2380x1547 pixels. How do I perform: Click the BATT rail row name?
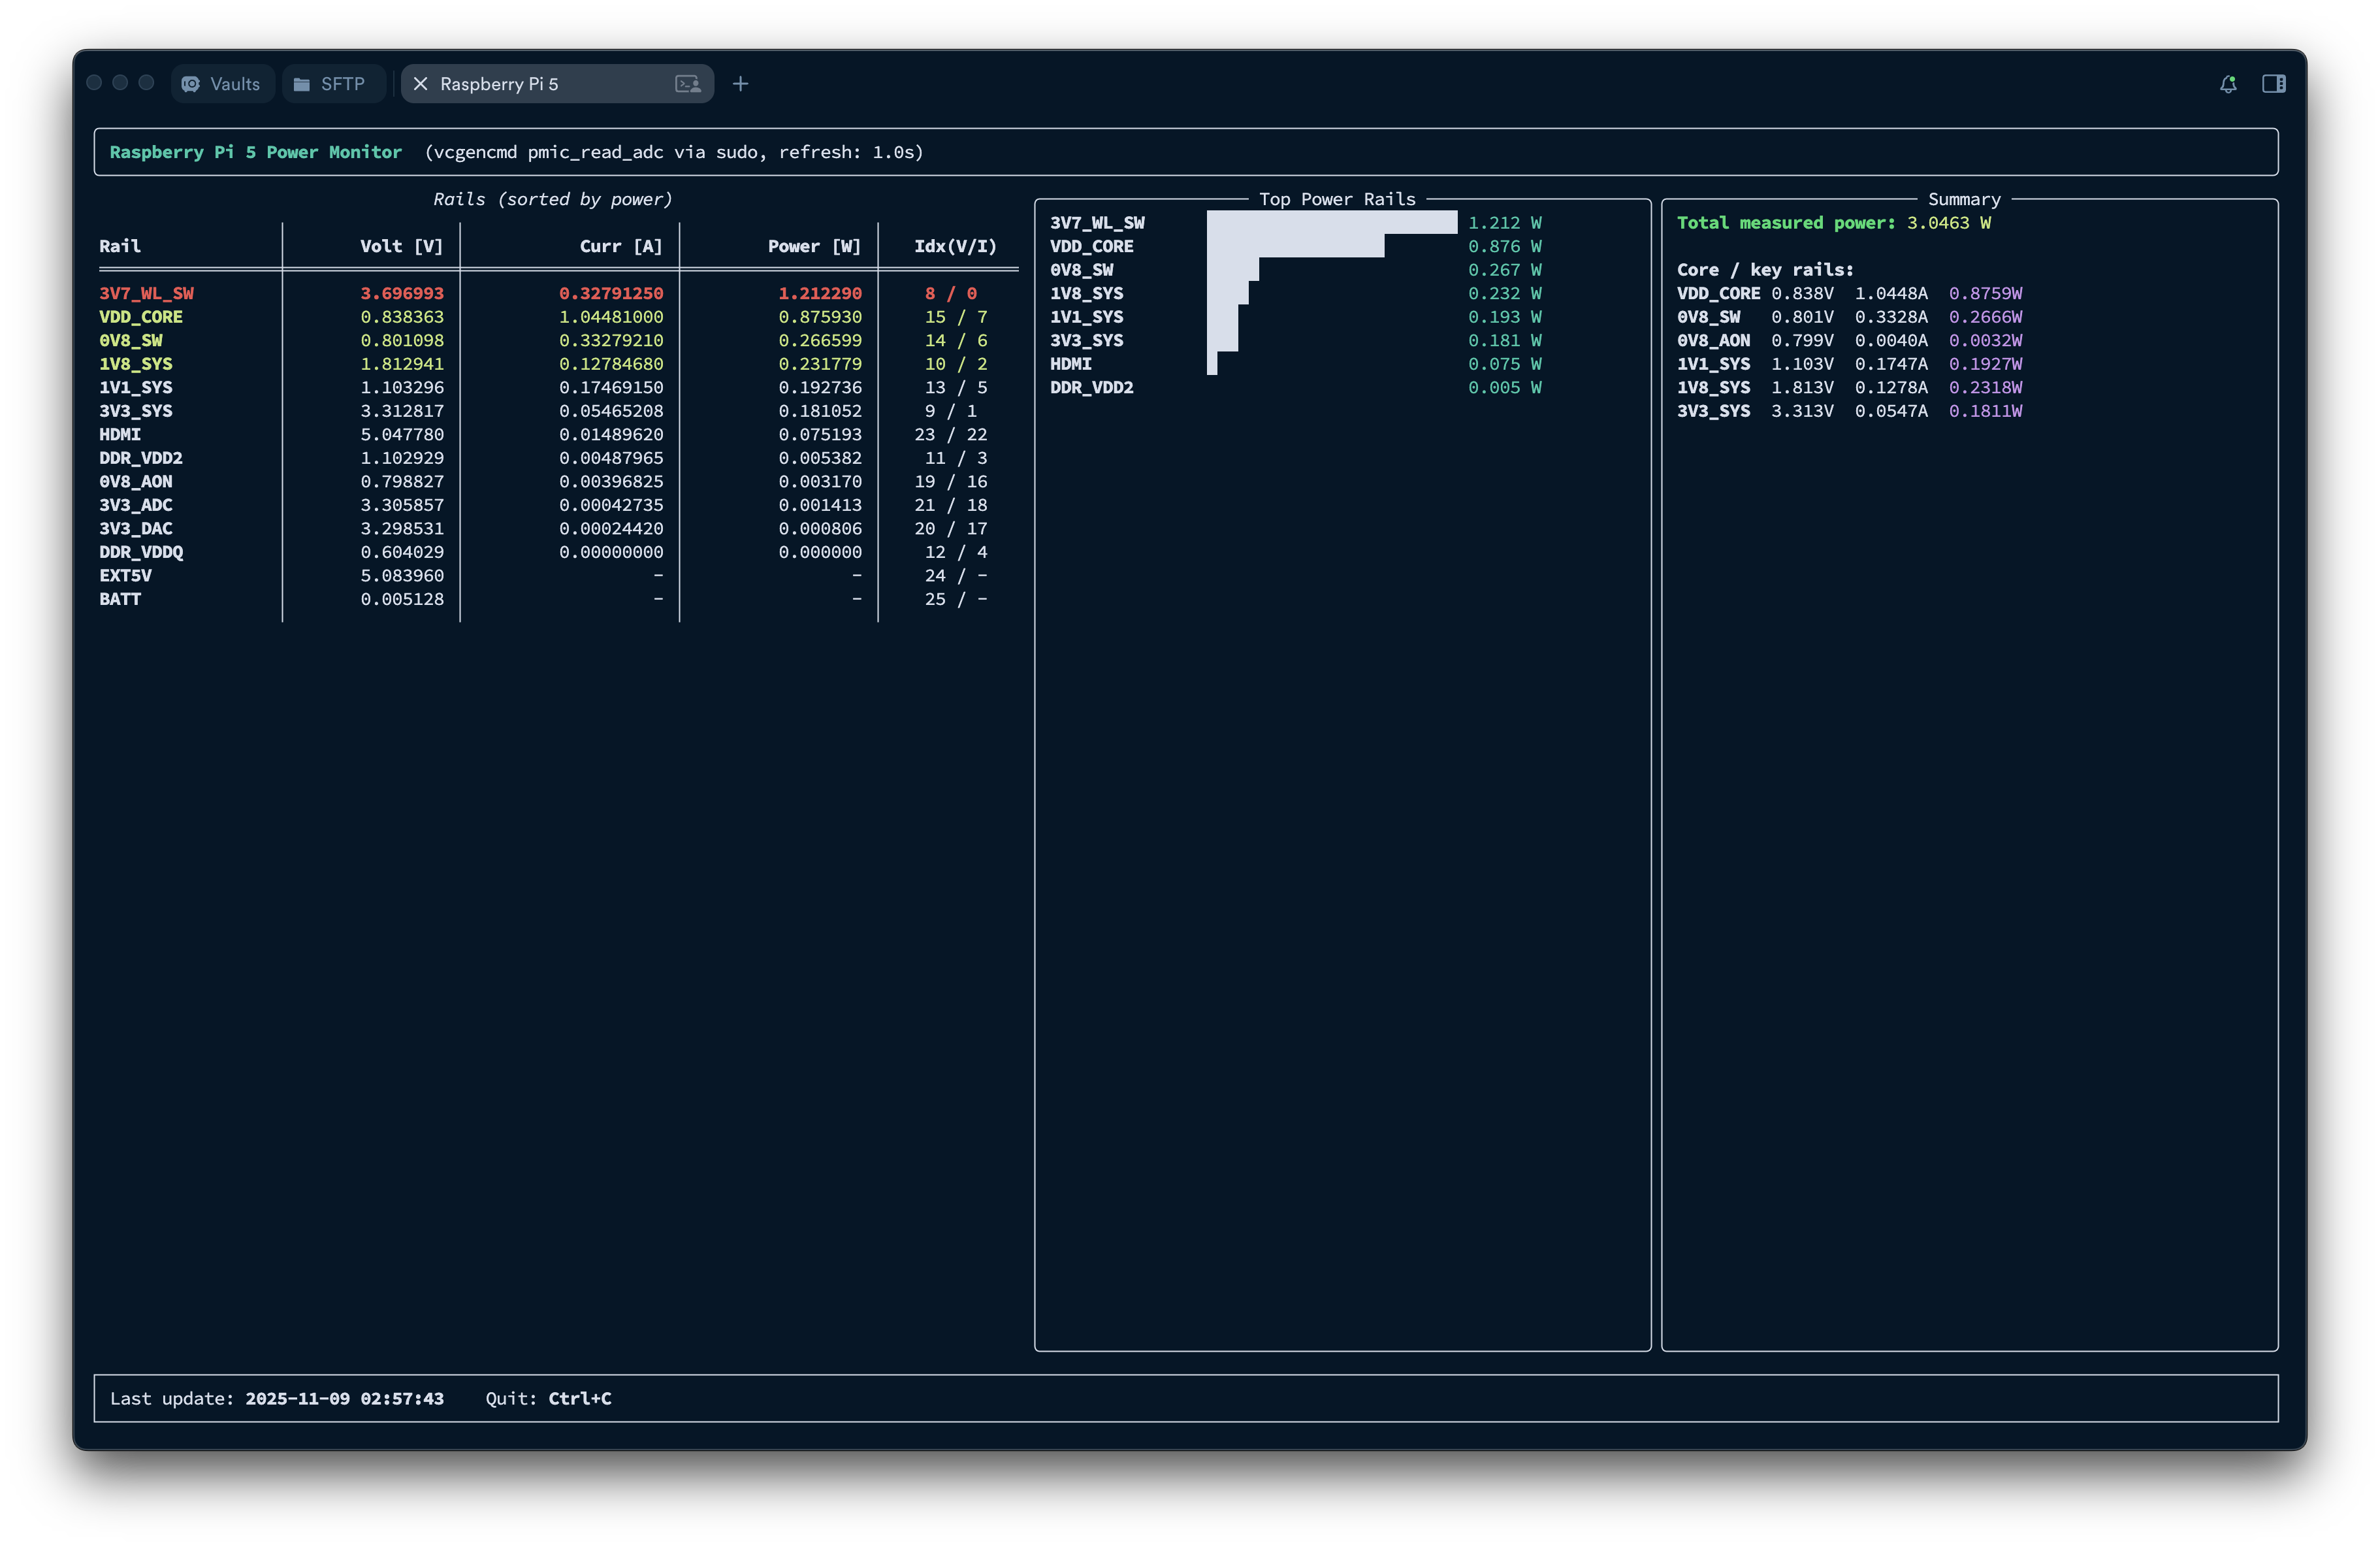tap(120, 599)
